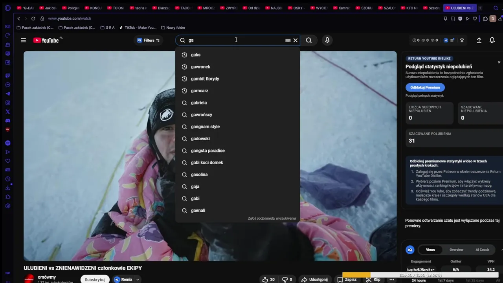Viewport: 503px width, 283px height.
Task: Open 'Nowy folder' bookmarks folder
Action: [173, 28]
